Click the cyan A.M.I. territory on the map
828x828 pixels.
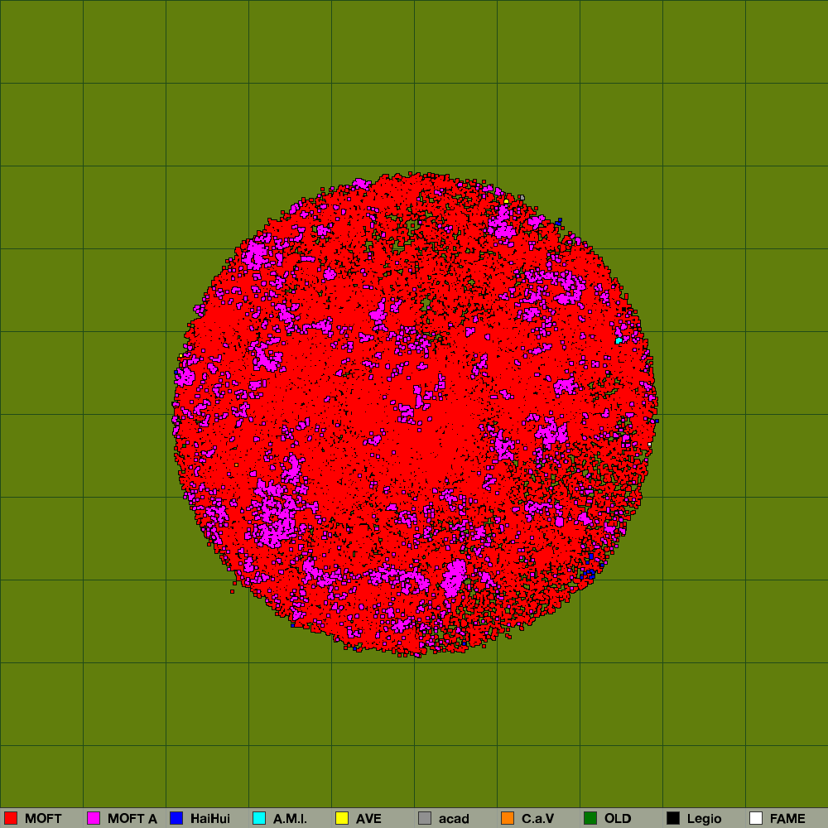tap(619, 340)
